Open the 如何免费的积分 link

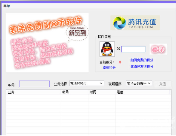click(x=142, y=60)
